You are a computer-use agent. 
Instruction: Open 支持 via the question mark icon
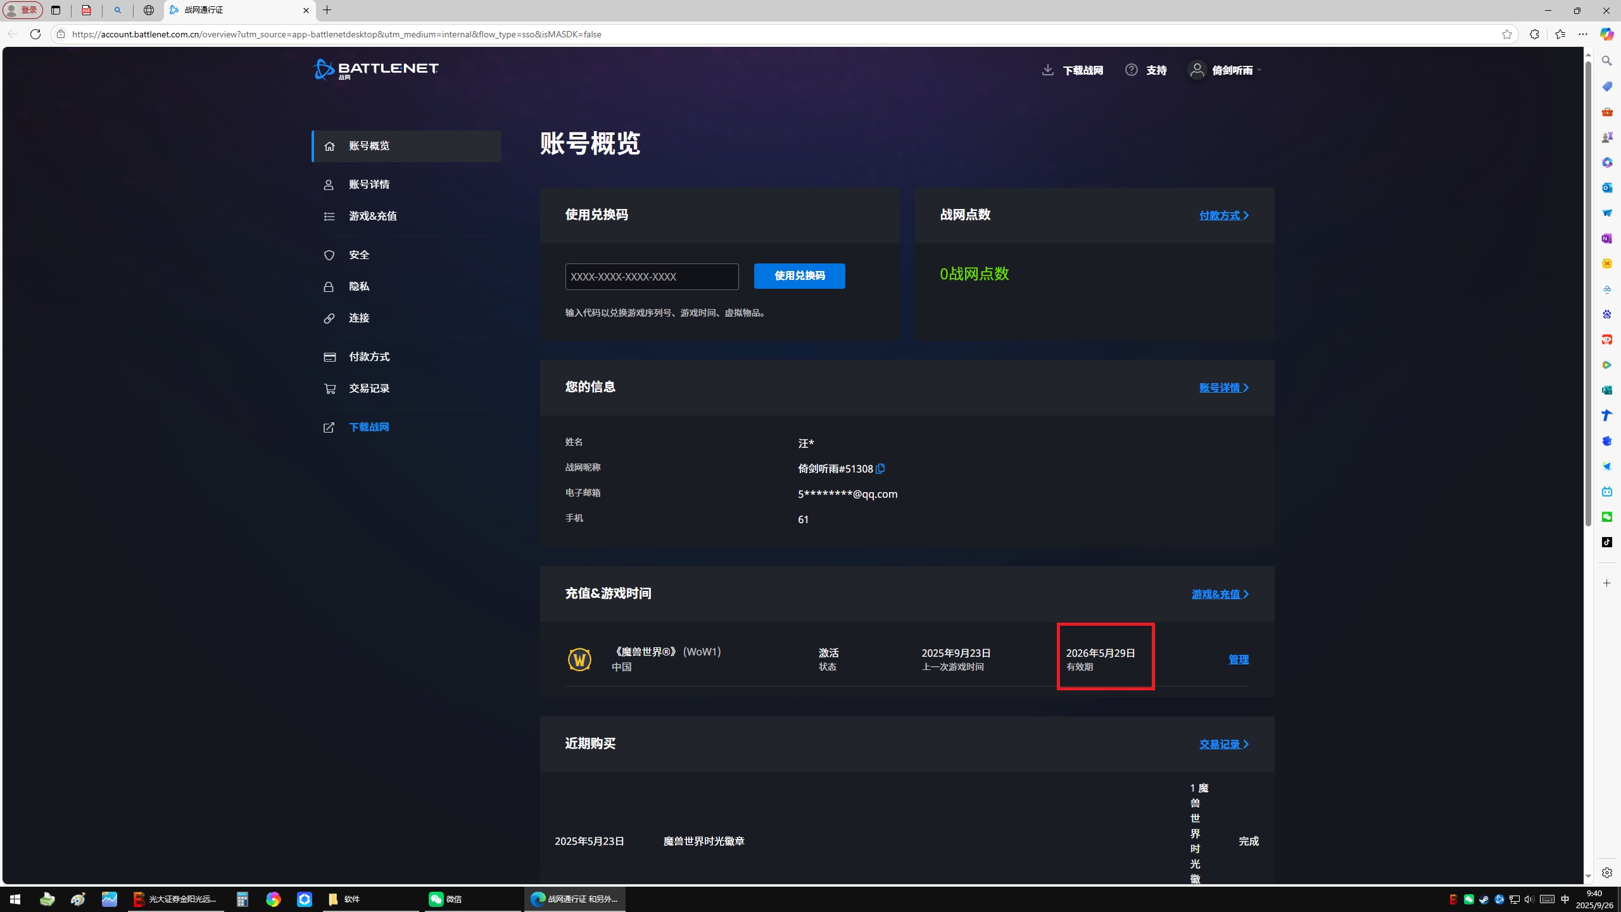1132,70
